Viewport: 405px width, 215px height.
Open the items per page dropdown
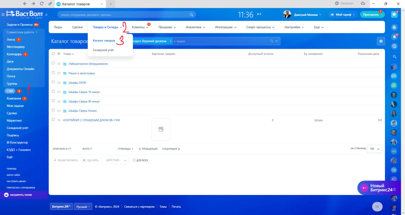pyautogui.click(x=375, y=149)
